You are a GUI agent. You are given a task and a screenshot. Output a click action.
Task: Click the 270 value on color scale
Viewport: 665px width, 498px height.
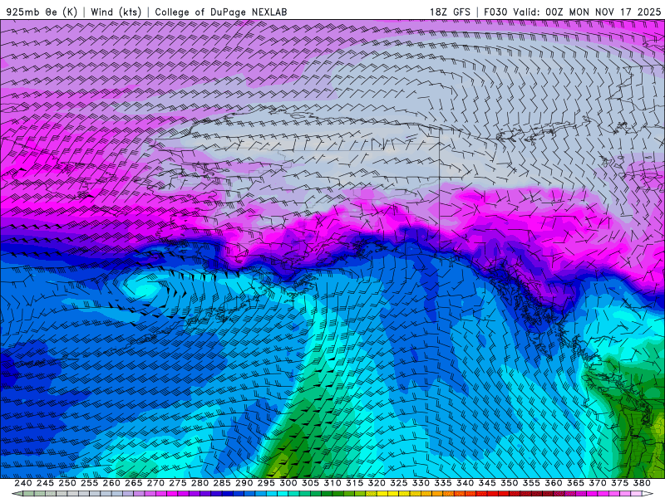click(x=155, y=483)
